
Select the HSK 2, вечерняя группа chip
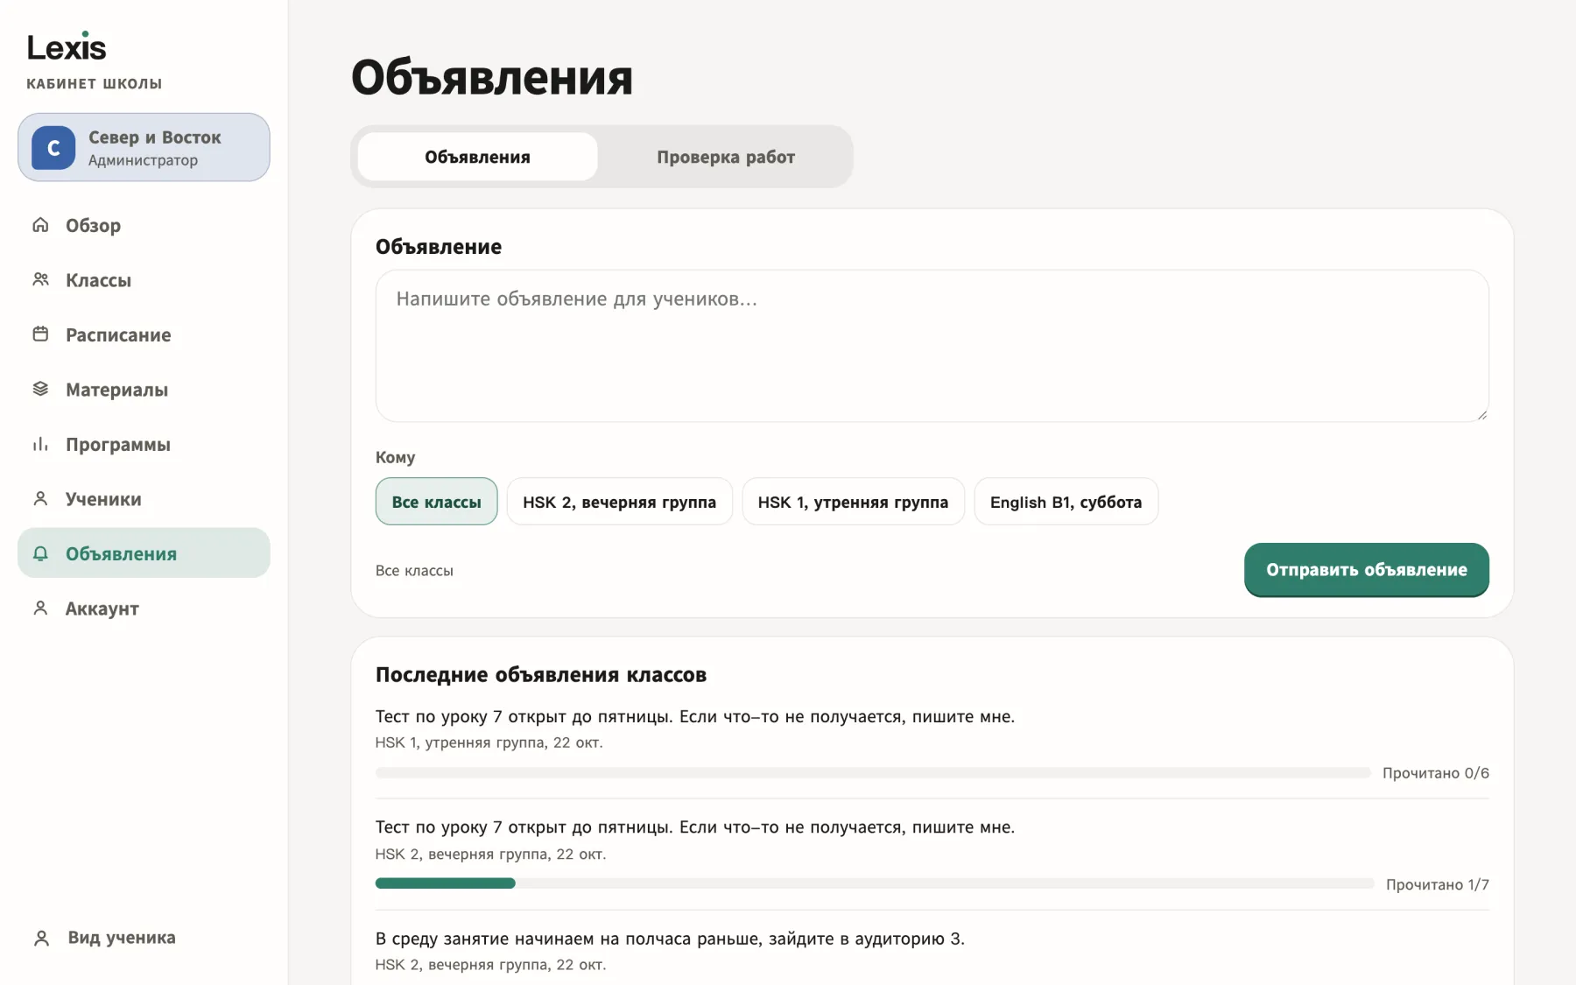tap(619, 502)
